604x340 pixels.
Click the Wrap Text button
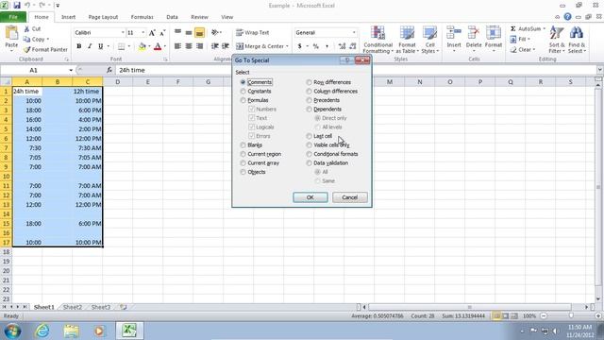[253, 33]
